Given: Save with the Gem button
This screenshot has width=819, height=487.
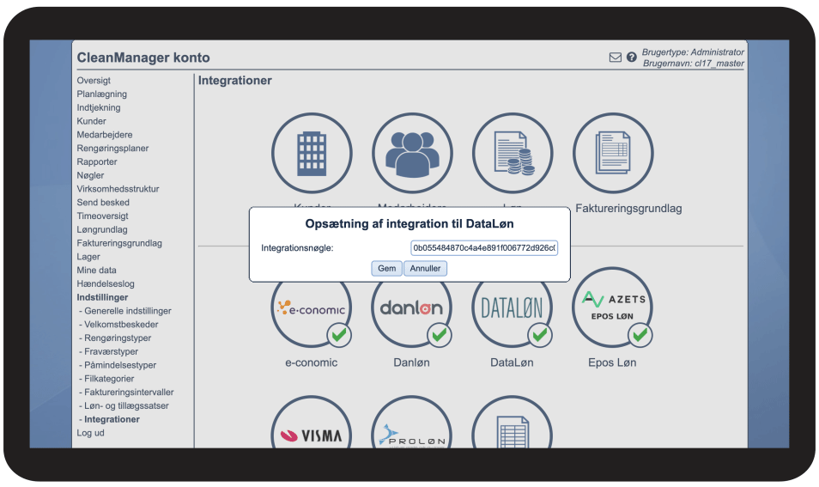Looking at the screenshot, I should click(386, 268).
